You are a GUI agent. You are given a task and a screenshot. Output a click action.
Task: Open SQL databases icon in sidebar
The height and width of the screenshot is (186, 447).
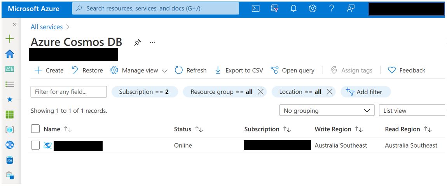click(x=10, y=160)
